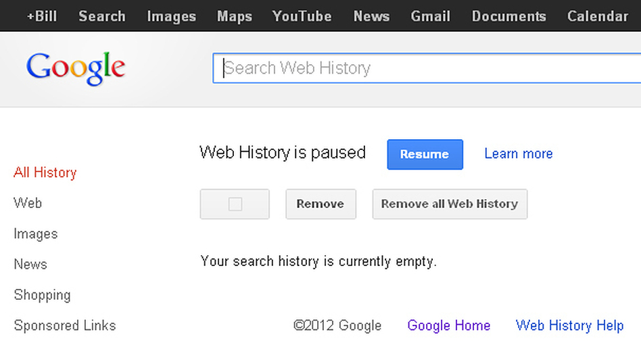Click the Remove button
This screenshot has width=641, height=345.
(320, 204)
